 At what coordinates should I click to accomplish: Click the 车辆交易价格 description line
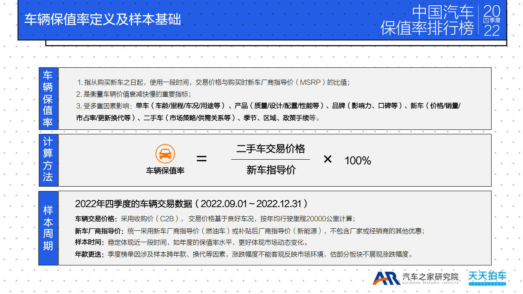[x=215, y=218]
